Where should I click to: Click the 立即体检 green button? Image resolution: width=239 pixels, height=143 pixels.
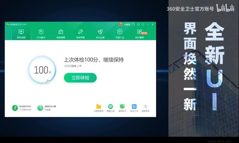click(80, 78)
